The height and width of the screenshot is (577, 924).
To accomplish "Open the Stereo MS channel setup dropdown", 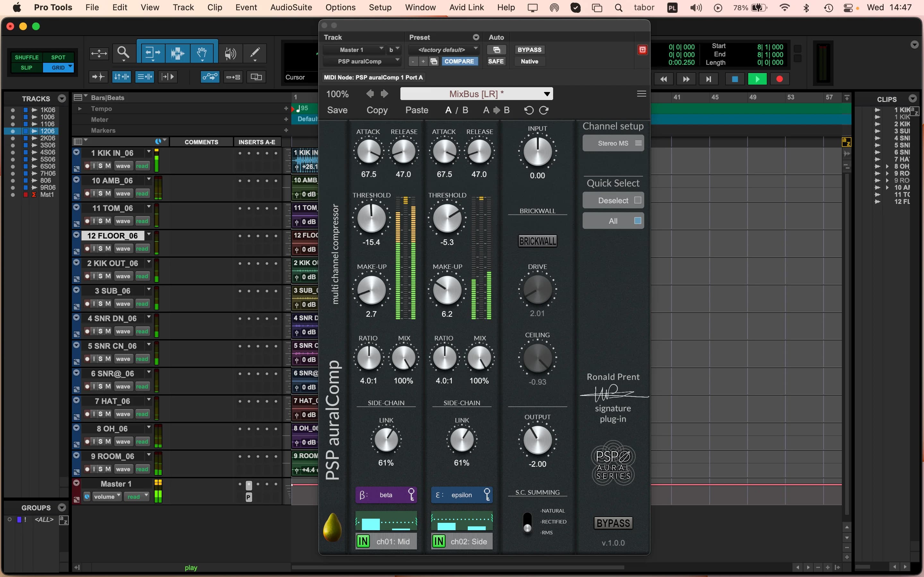I will point(613,143).
